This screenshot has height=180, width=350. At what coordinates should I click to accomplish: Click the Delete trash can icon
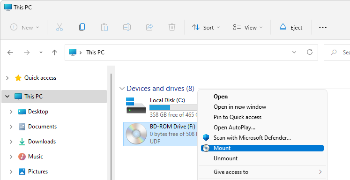(x=171, y=28)
